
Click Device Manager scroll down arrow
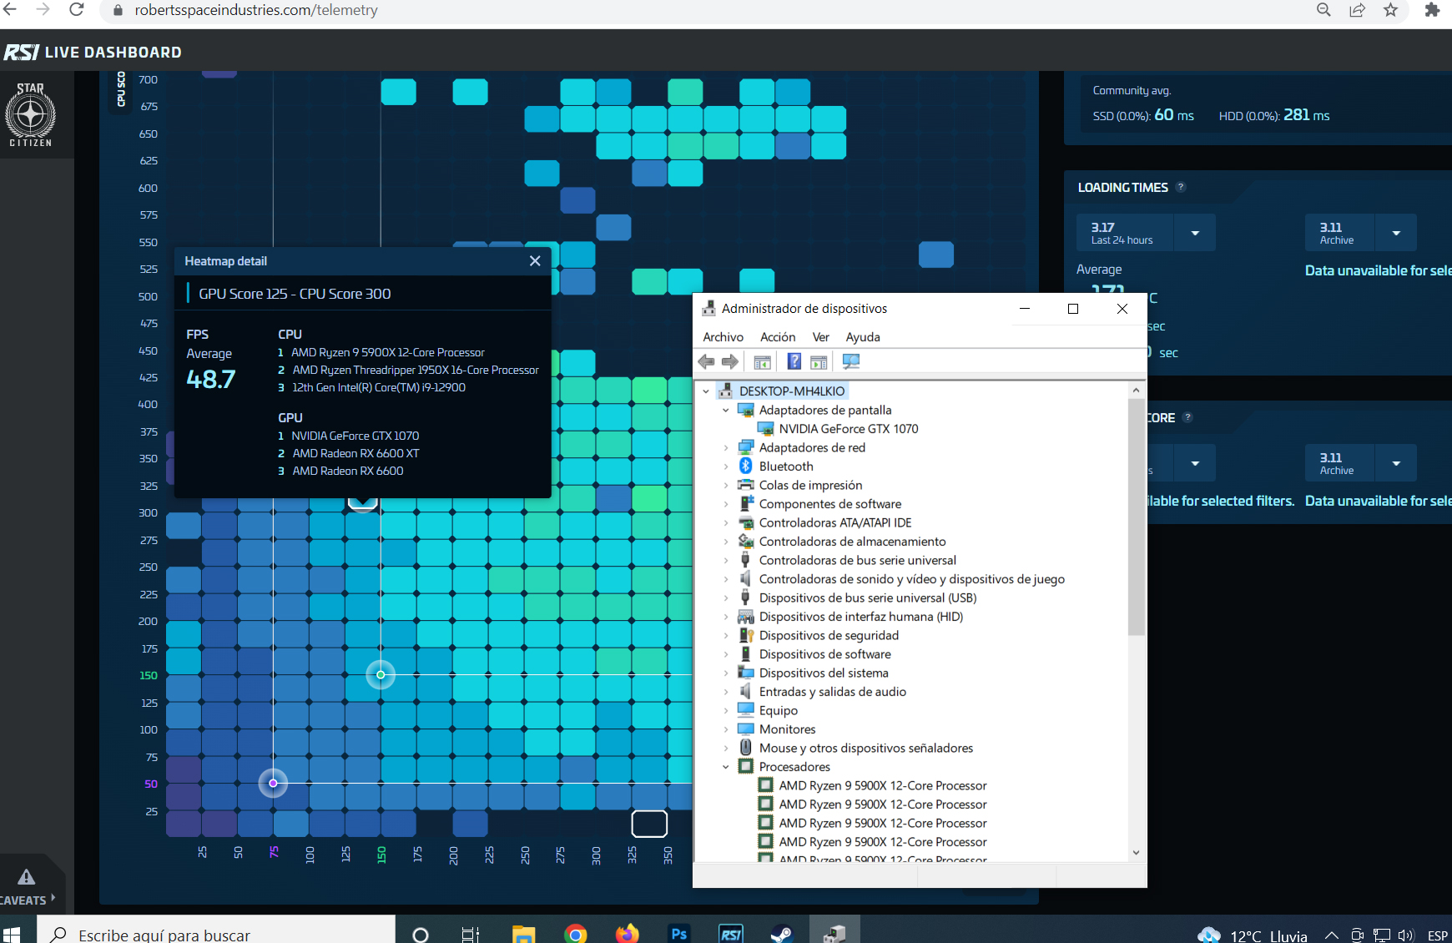(1136, 852)
